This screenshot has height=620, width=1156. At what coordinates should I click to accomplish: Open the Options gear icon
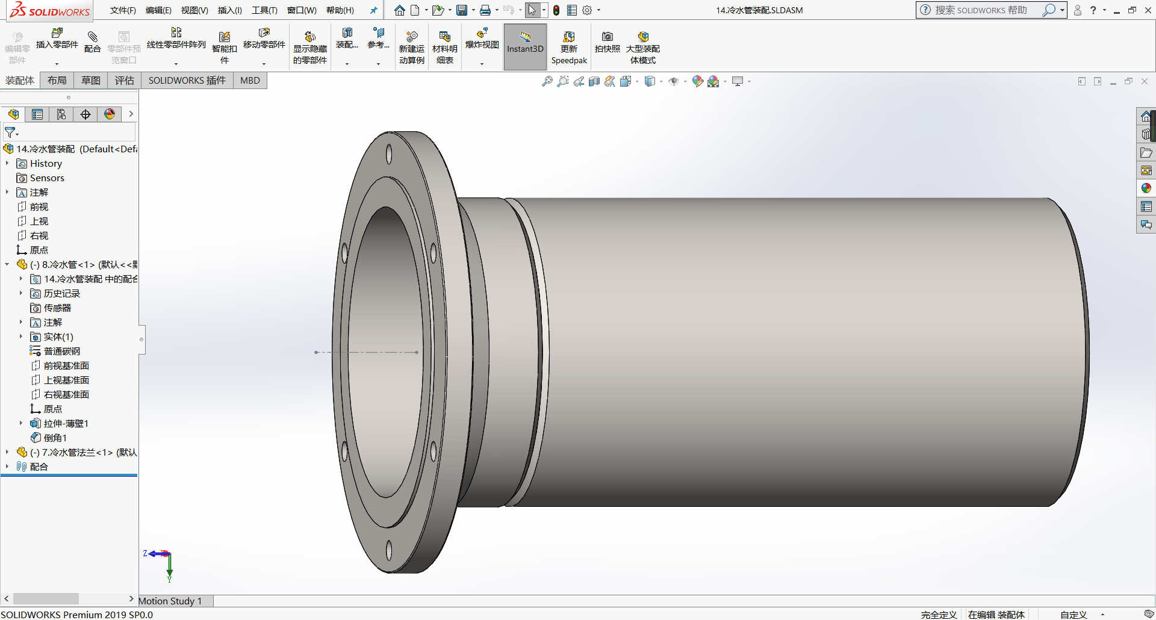(588, 10)
